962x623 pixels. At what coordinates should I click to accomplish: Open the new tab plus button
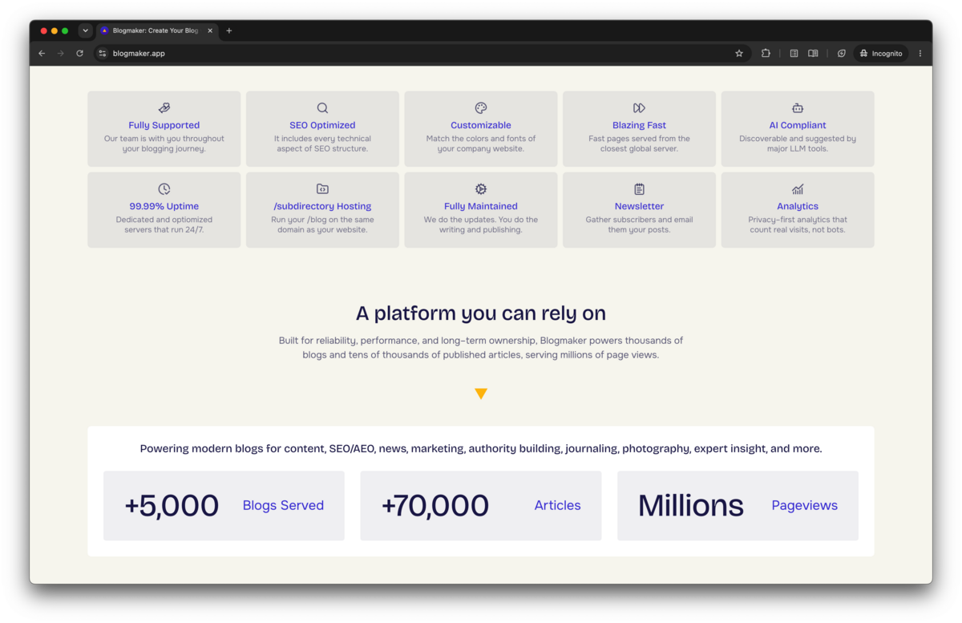pyautogui.click(x=228, y=30)
